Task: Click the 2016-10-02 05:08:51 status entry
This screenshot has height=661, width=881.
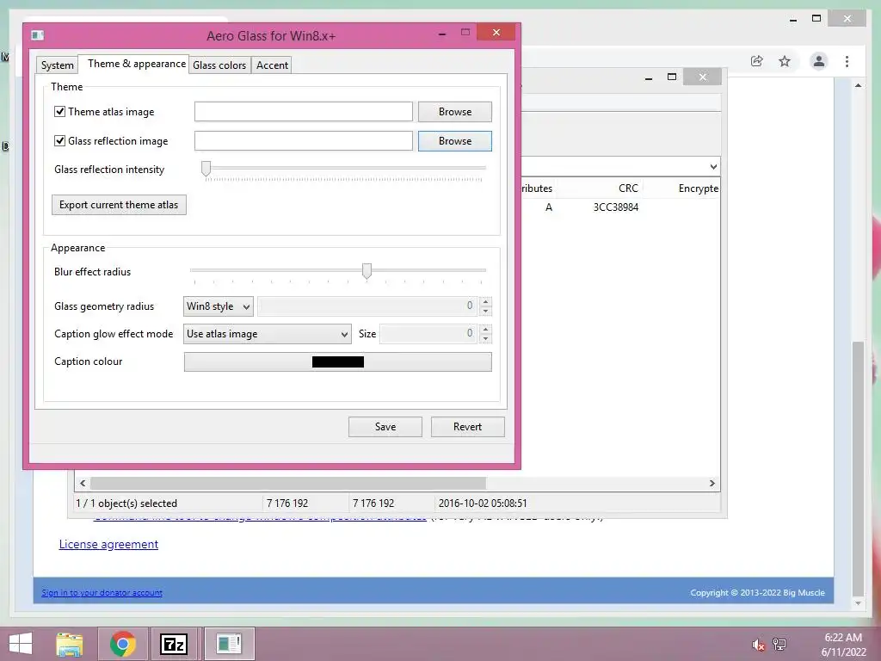Action: (483, 503)
